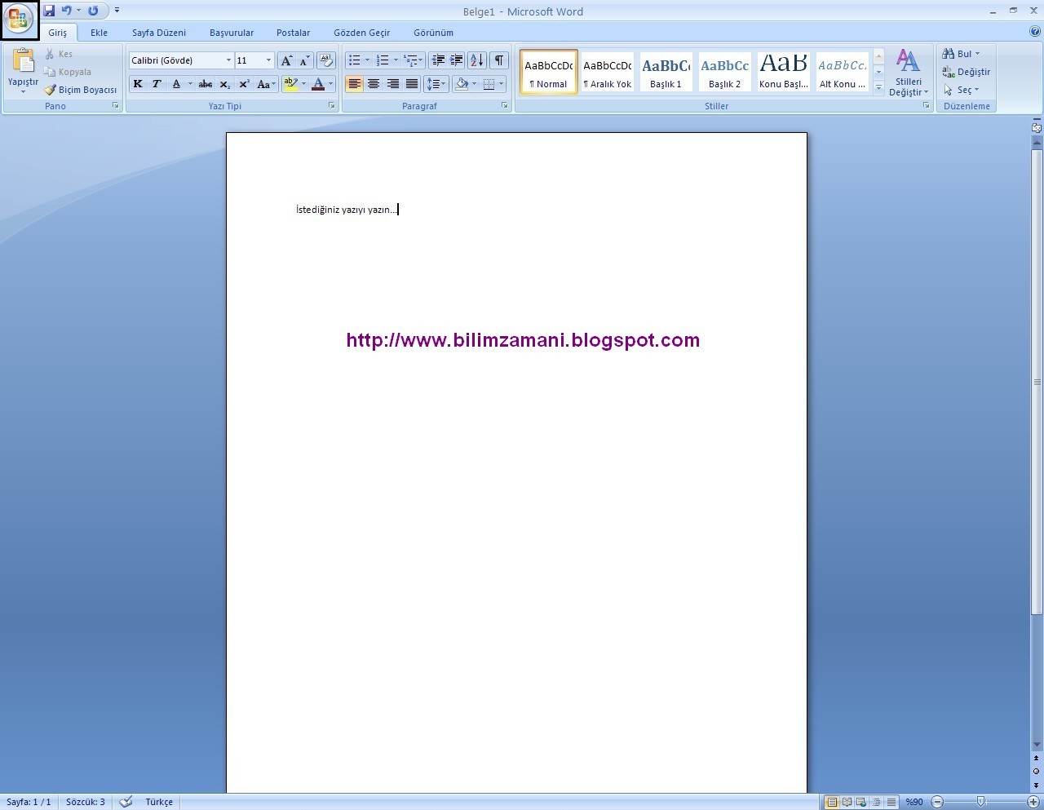Apply superscript formatting
Viewport: 1044px width, 810px height.
(244, 84)
